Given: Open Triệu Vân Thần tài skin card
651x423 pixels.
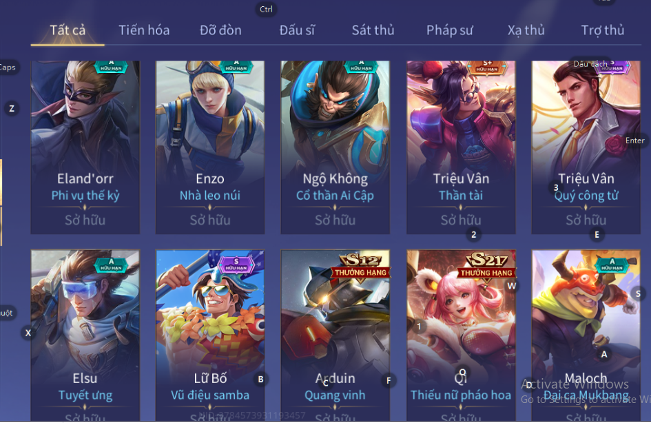Looking at the screenshot, I should [461, 147].
